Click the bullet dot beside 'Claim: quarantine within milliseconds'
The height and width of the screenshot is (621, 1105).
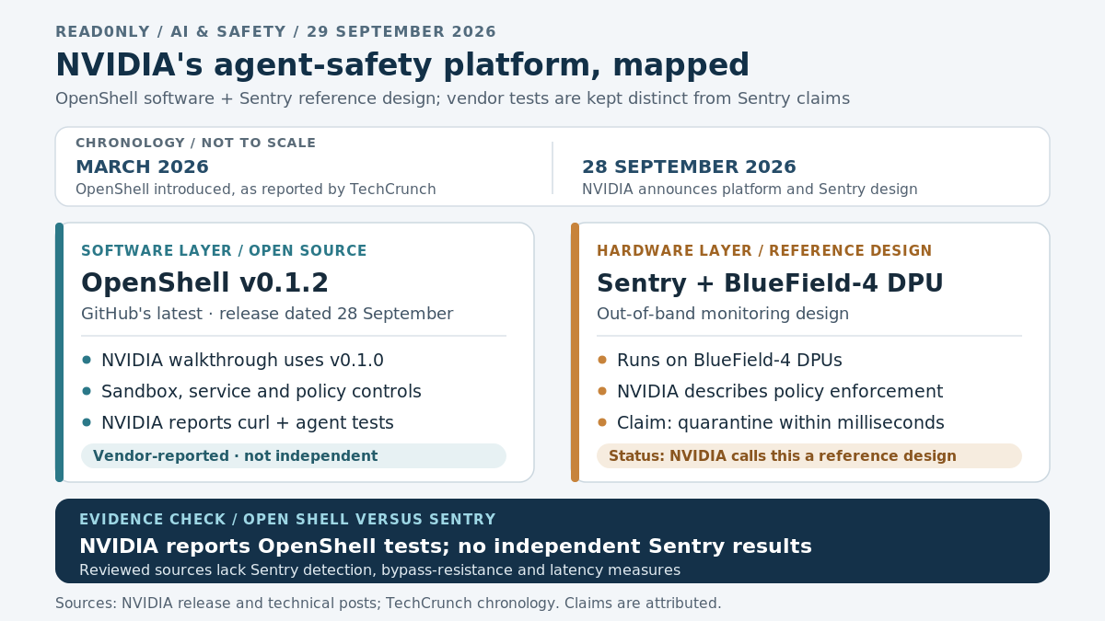(x=602, y=422)
